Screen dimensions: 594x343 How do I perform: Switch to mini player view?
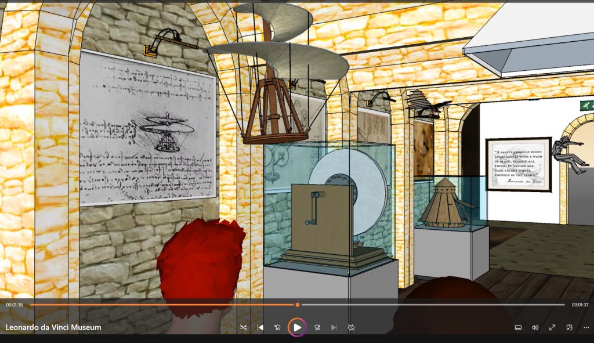click(569, 327)
